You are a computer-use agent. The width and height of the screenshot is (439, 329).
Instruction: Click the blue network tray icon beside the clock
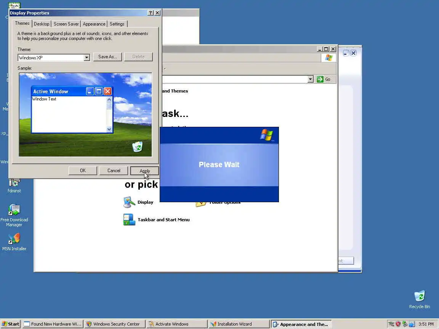pos(412,324)
